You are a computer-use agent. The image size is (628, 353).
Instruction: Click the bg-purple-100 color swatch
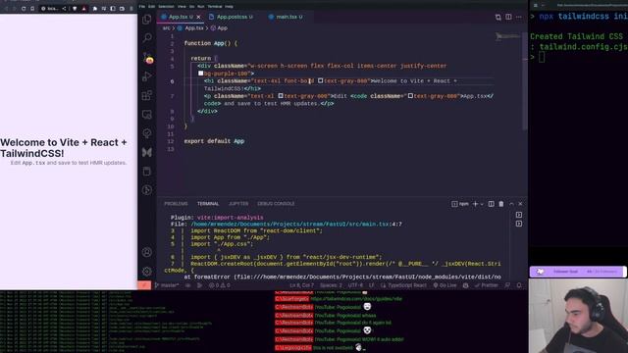pos(200,74)
